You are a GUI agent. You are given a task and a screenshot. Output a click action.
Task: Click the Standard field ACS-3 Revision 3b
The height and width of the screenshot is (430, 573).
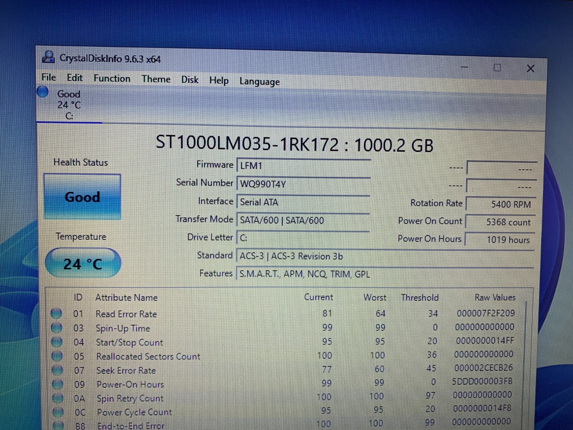click(x=385, y=256)
